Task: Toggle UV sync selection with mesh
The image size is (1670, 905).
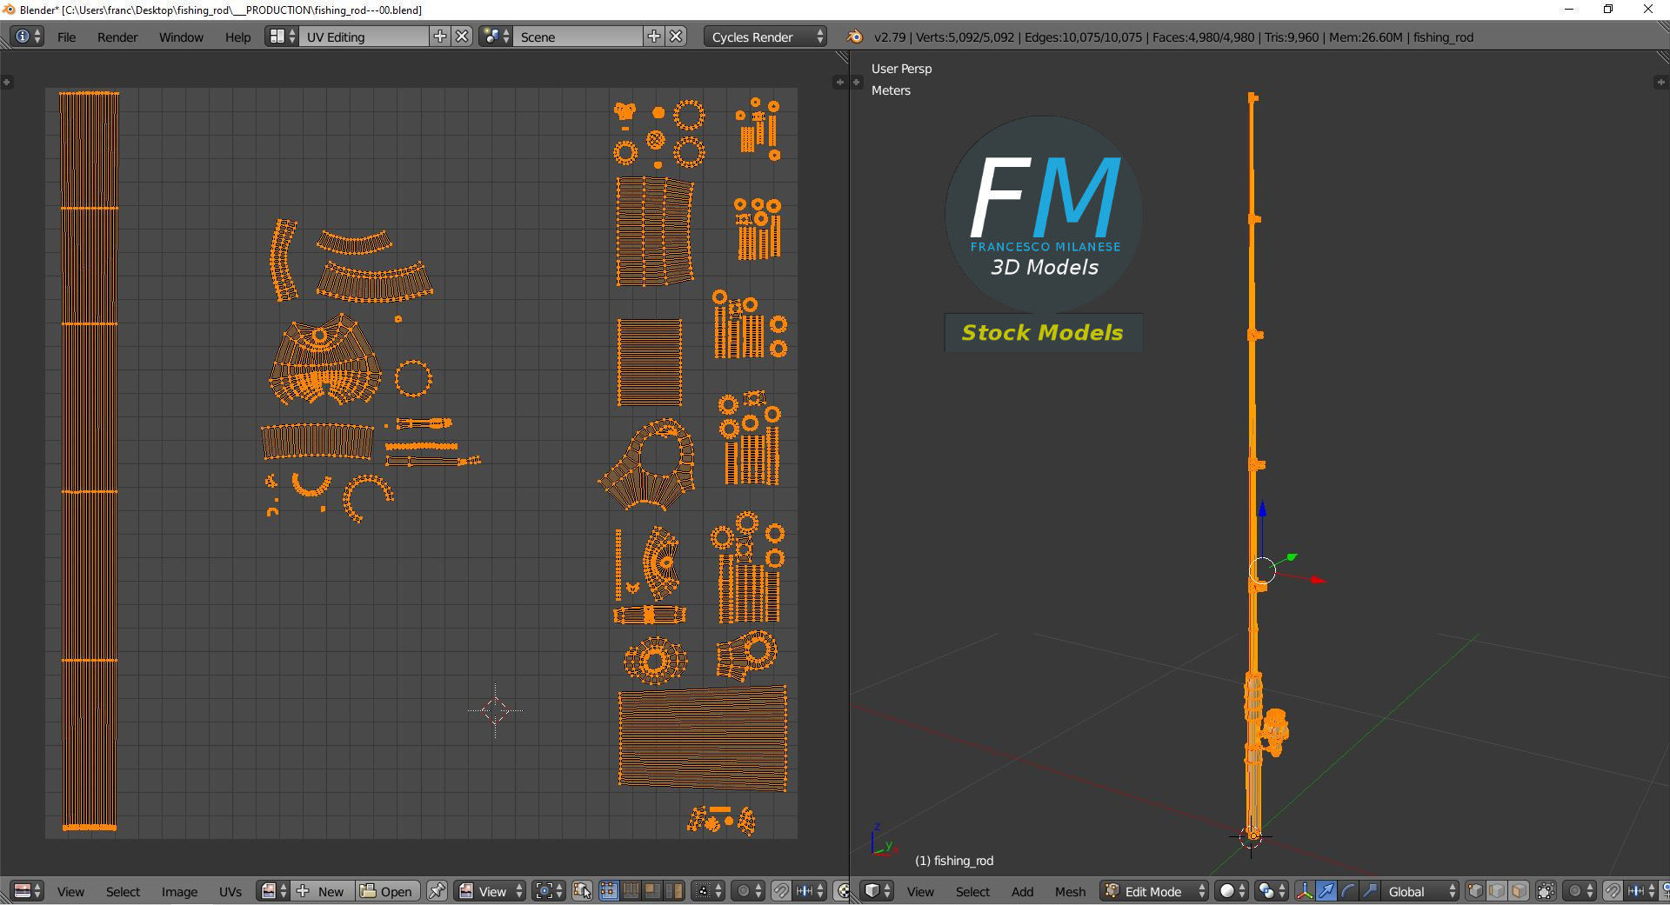Action: click(x=582, y=891)
